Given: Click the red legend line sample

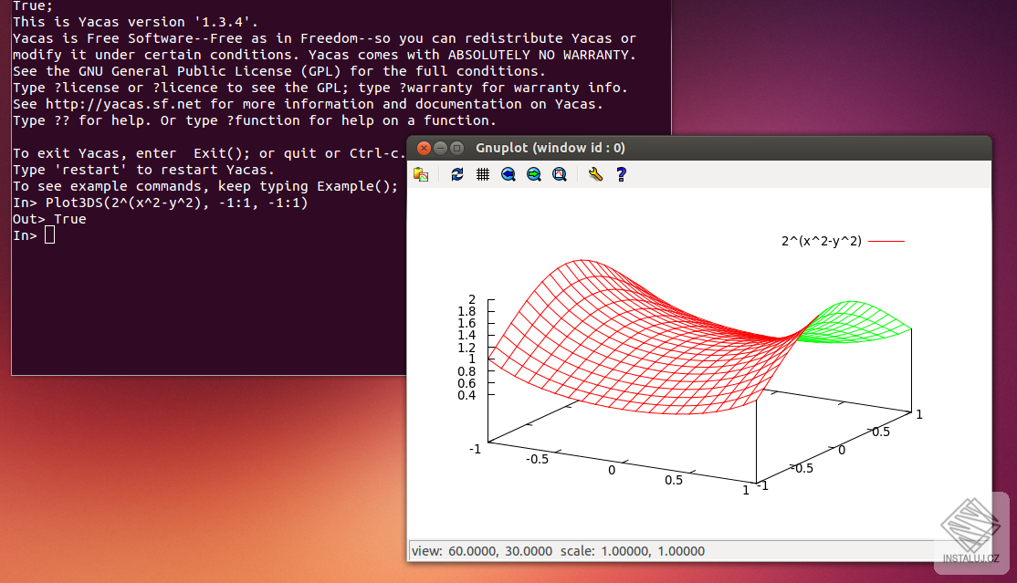Looking at the screenshot, I should 886,241.
